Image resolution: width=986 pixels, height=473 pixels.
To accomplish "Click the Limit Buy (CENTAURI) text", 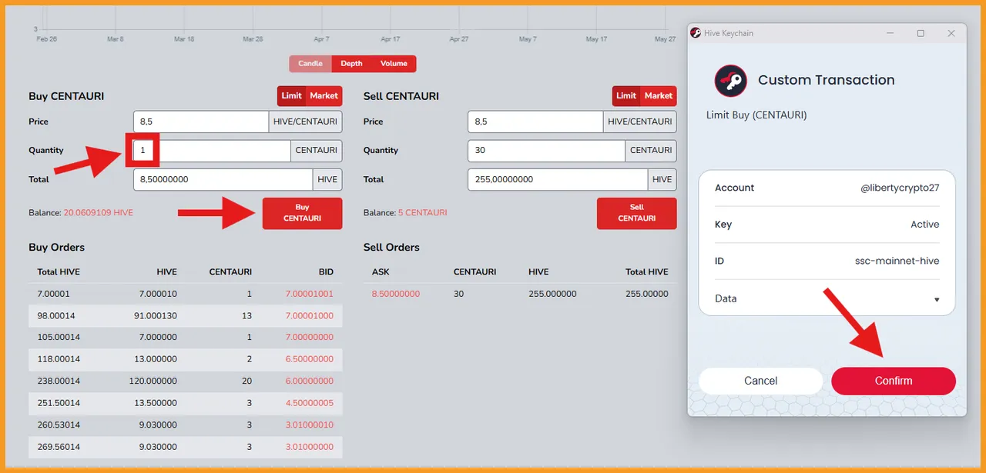I will [x=756, y=115].
